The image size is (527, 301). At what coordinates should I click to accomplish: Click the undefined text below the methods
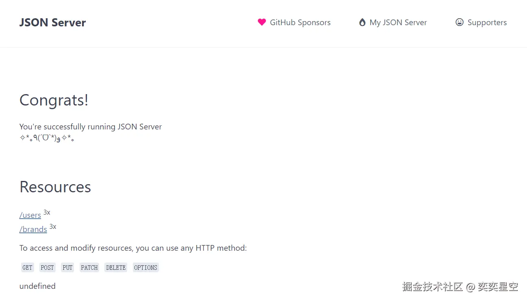click(x=37, y=286)
